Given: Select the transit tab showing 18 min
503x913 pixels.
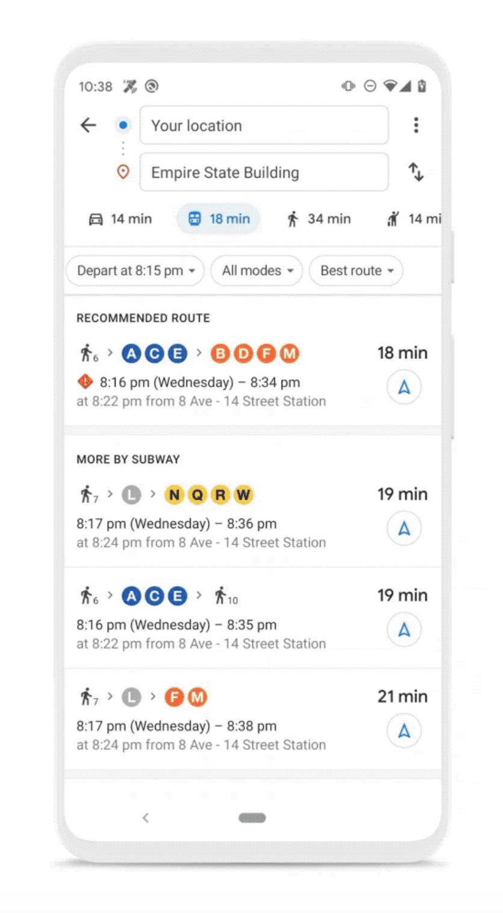Looking at the screenshot, I should [x=218, y=219].
